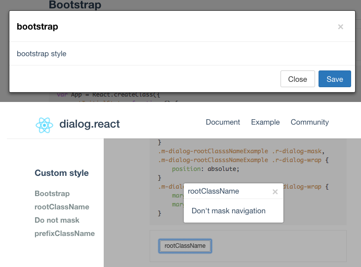This screenshot has width=361, height=267.
Task: Click the rootClassName popup title text
Action: coord(213,191)
